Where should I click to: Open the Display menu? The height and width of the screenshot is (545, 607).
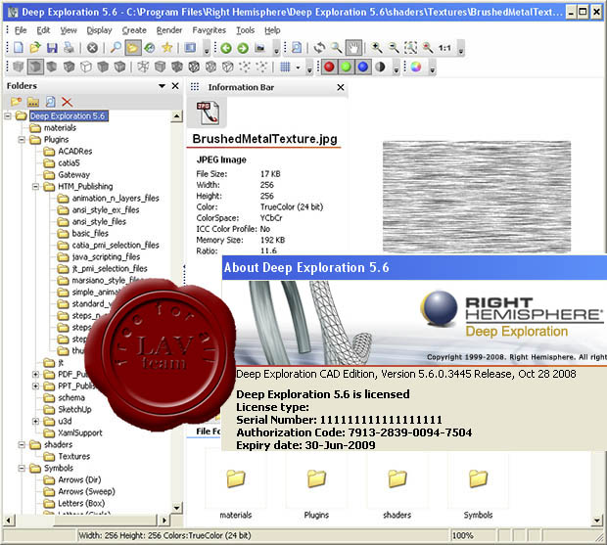pos(99,30)
